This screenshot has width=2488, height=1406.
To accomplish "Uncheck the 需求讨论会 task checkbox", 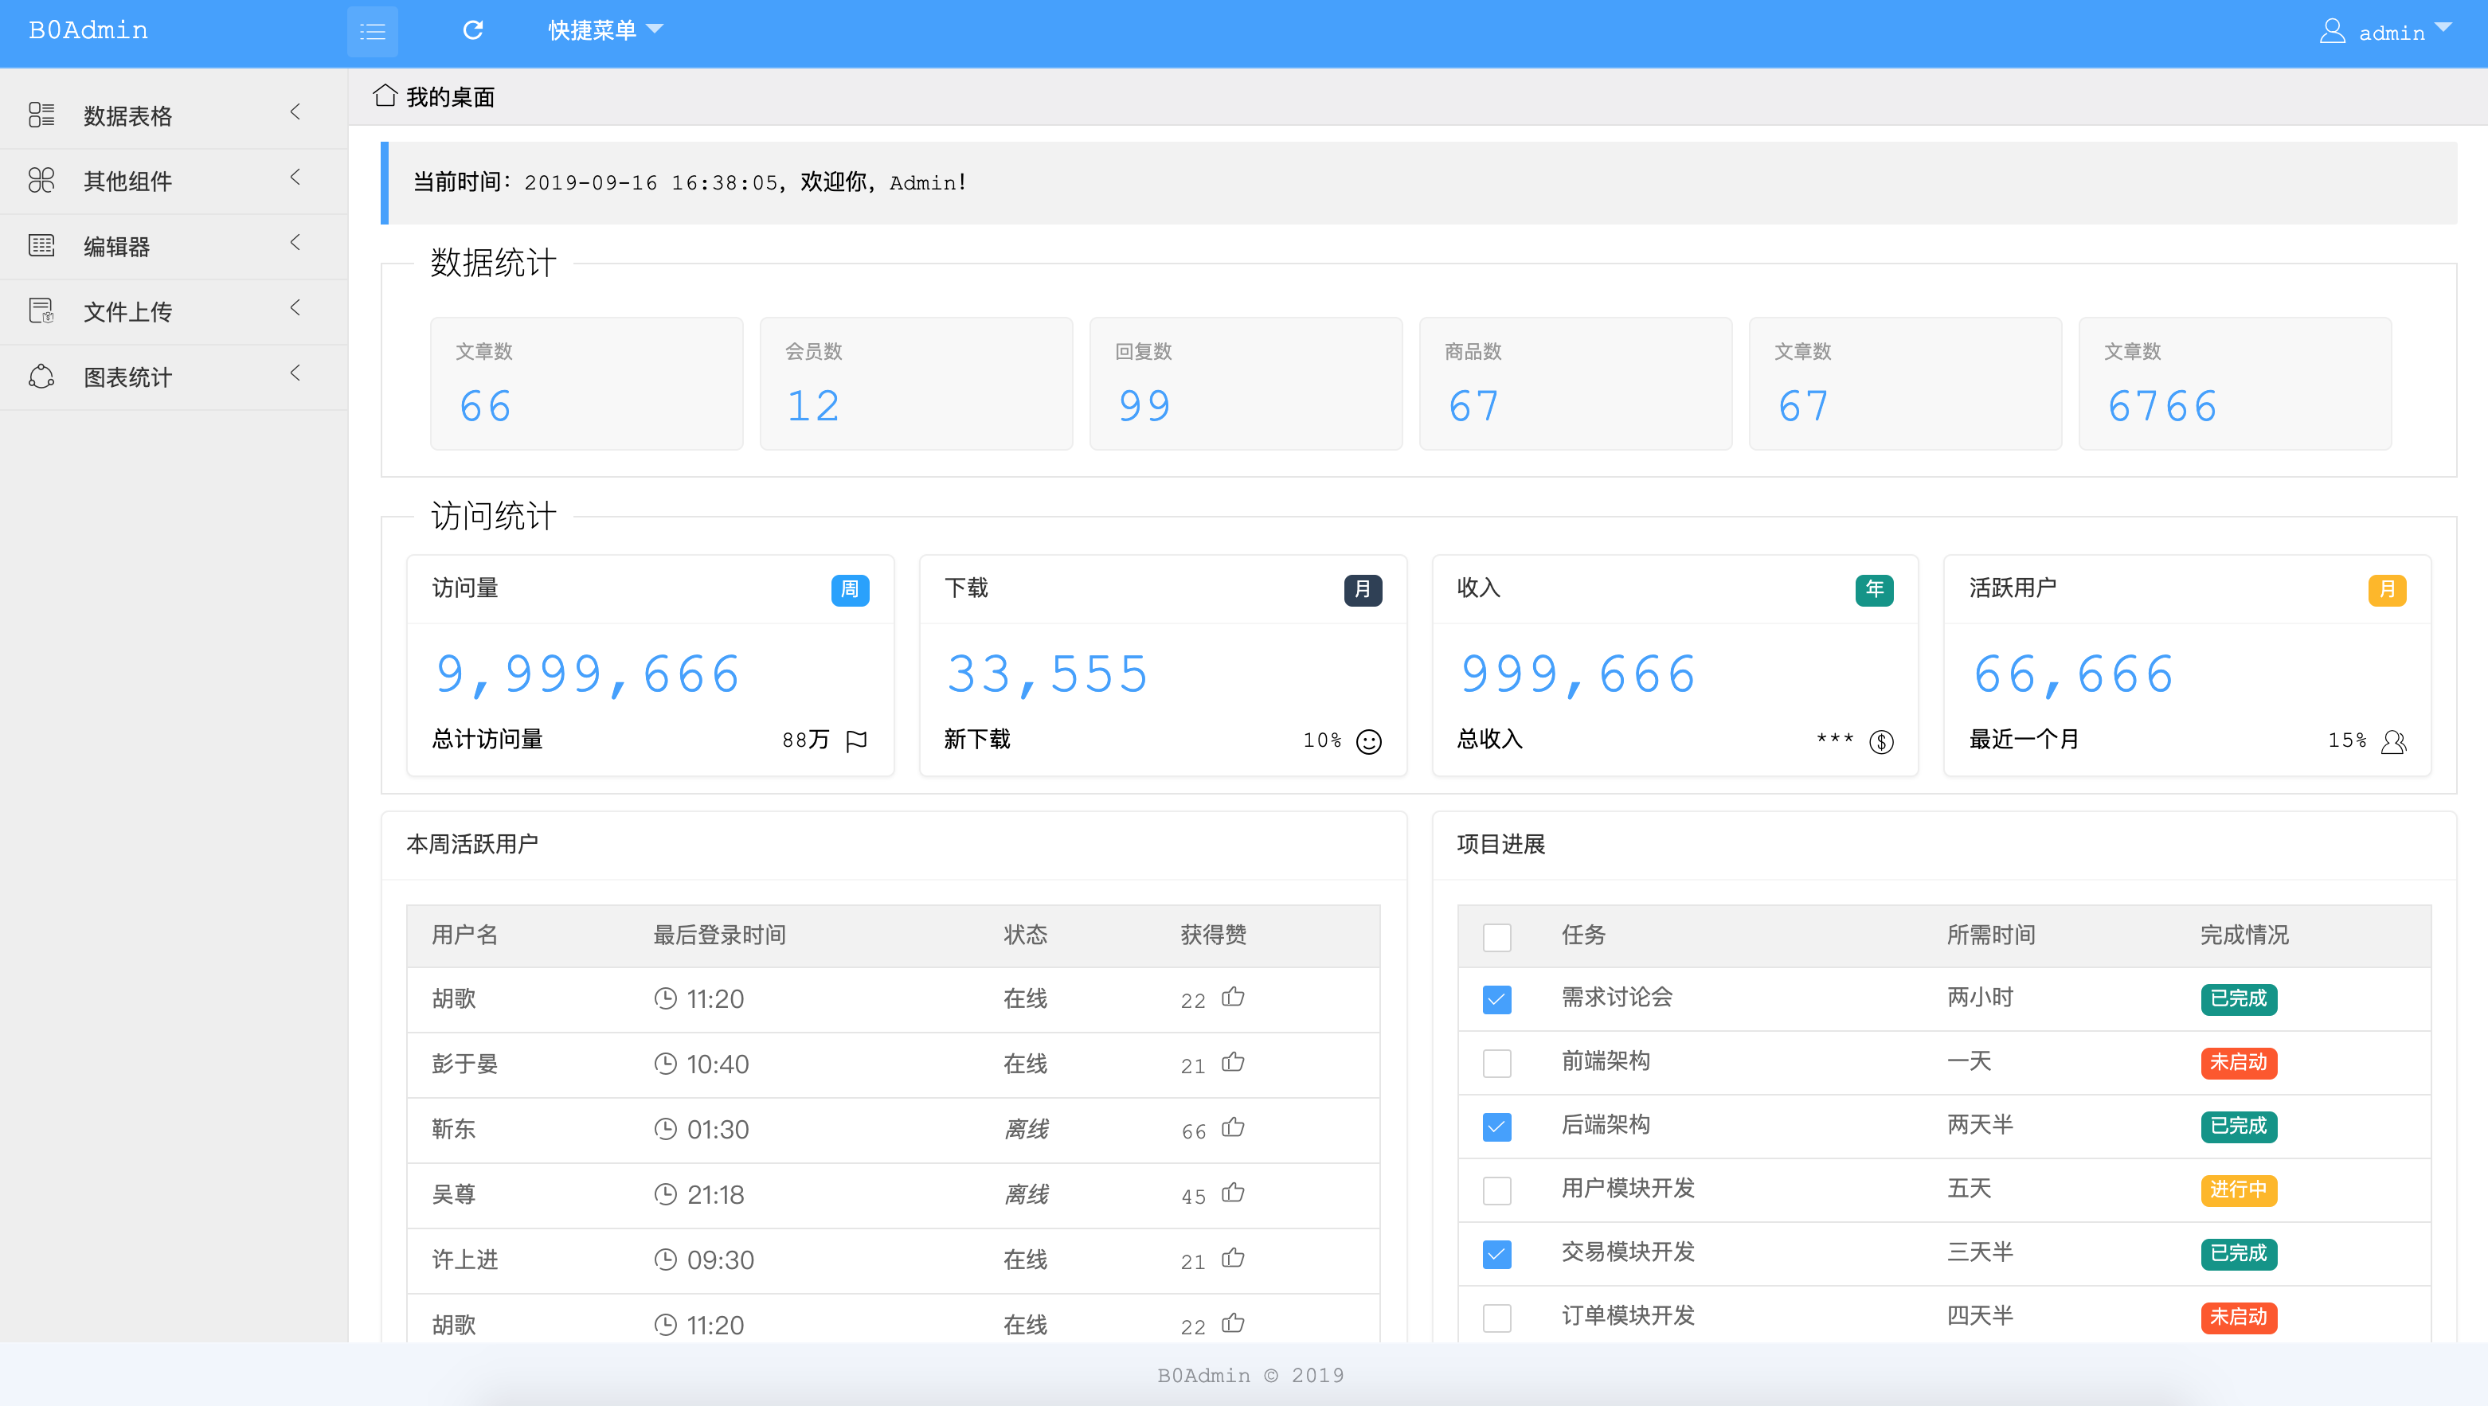I will (1496, 998).
